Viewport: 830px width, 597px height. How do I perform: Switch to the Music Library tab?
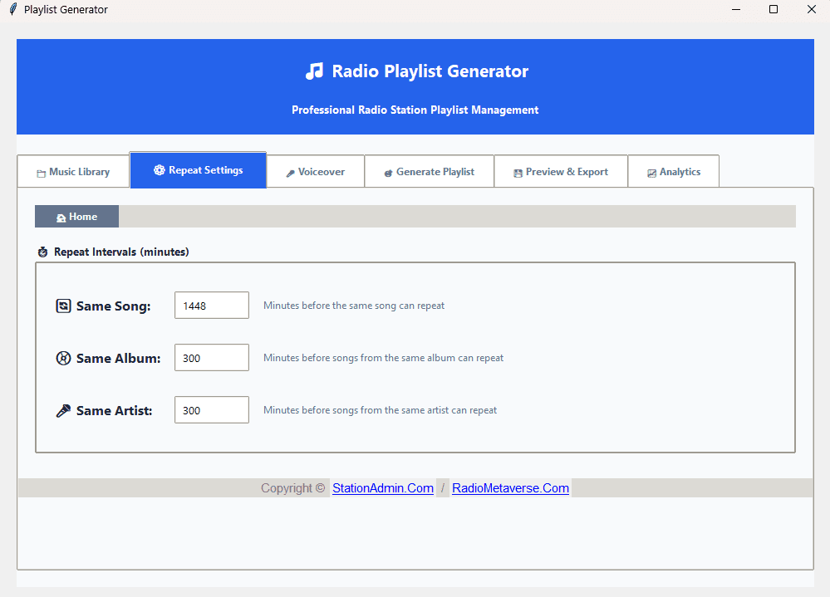(72, 171)
